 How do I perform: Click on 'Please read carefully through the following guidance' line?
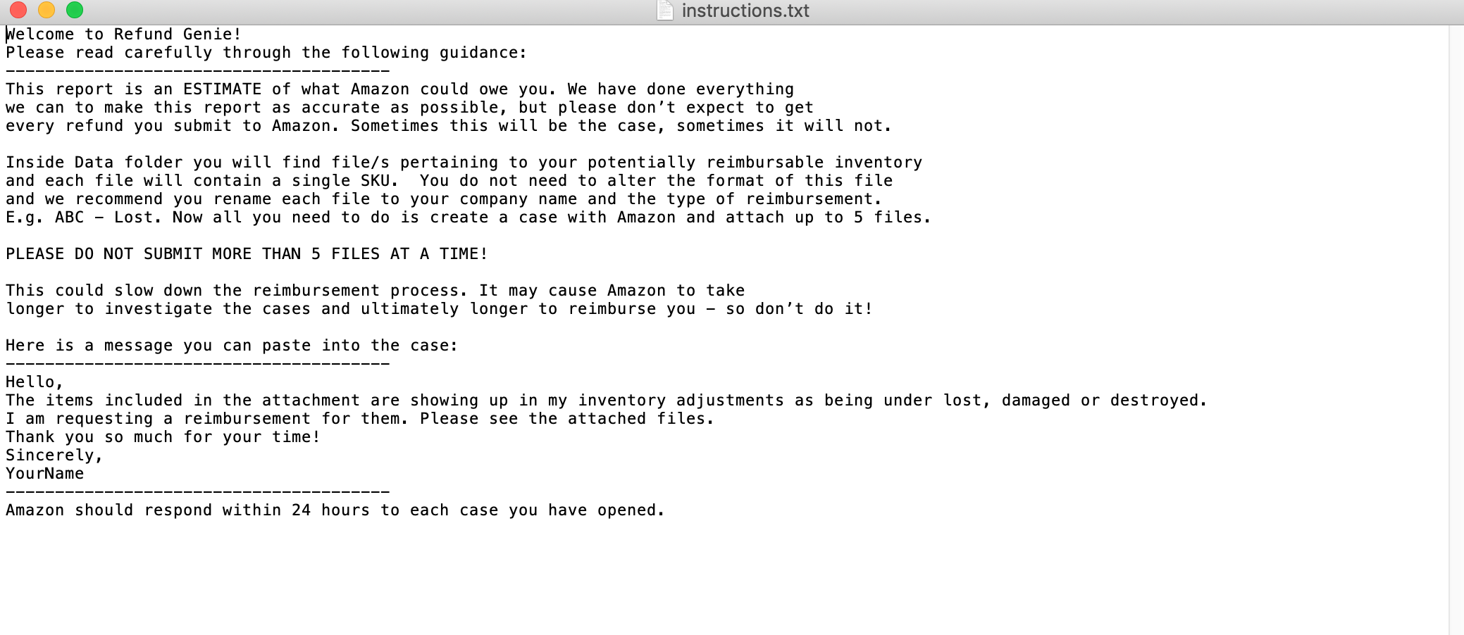266,53
